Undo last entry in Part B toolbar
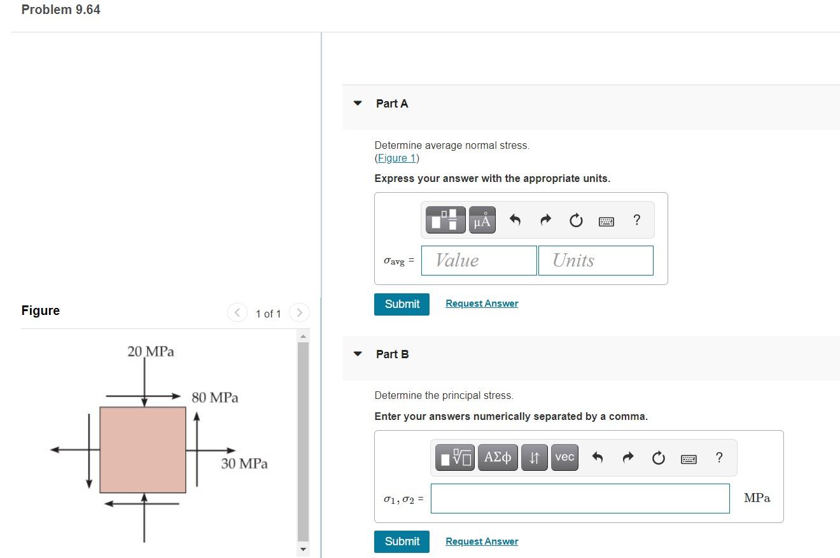840x558 pixels. (x=597, y=457)
